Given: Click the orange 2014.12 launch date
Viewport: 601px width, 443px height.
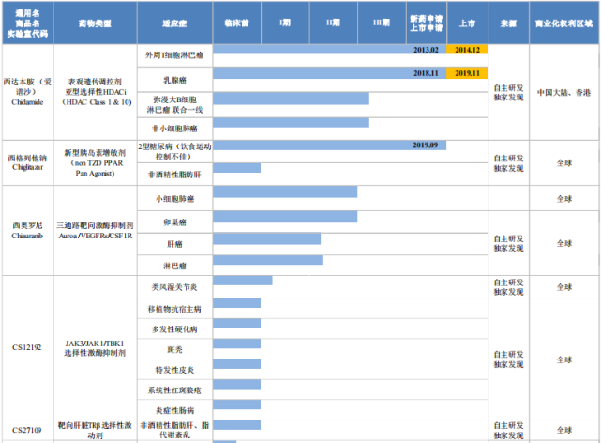Looking at the screenshot, I should coord(467,50).
